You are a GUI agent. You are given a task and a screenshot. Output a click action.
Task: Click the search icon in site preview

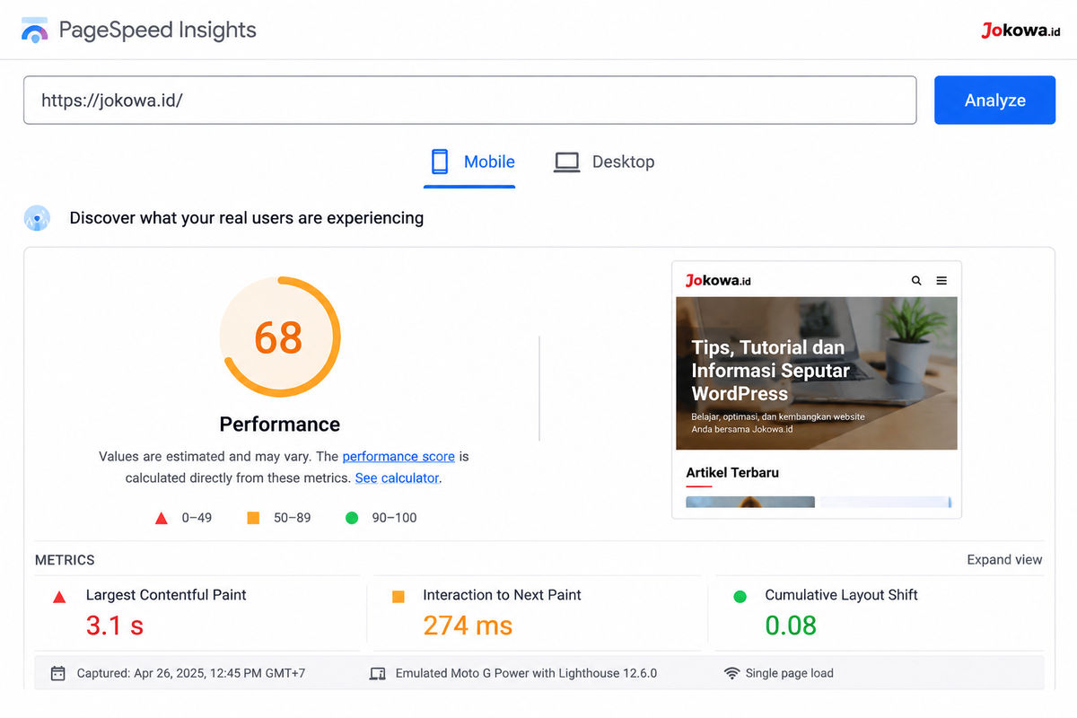[x=916, y=281]
